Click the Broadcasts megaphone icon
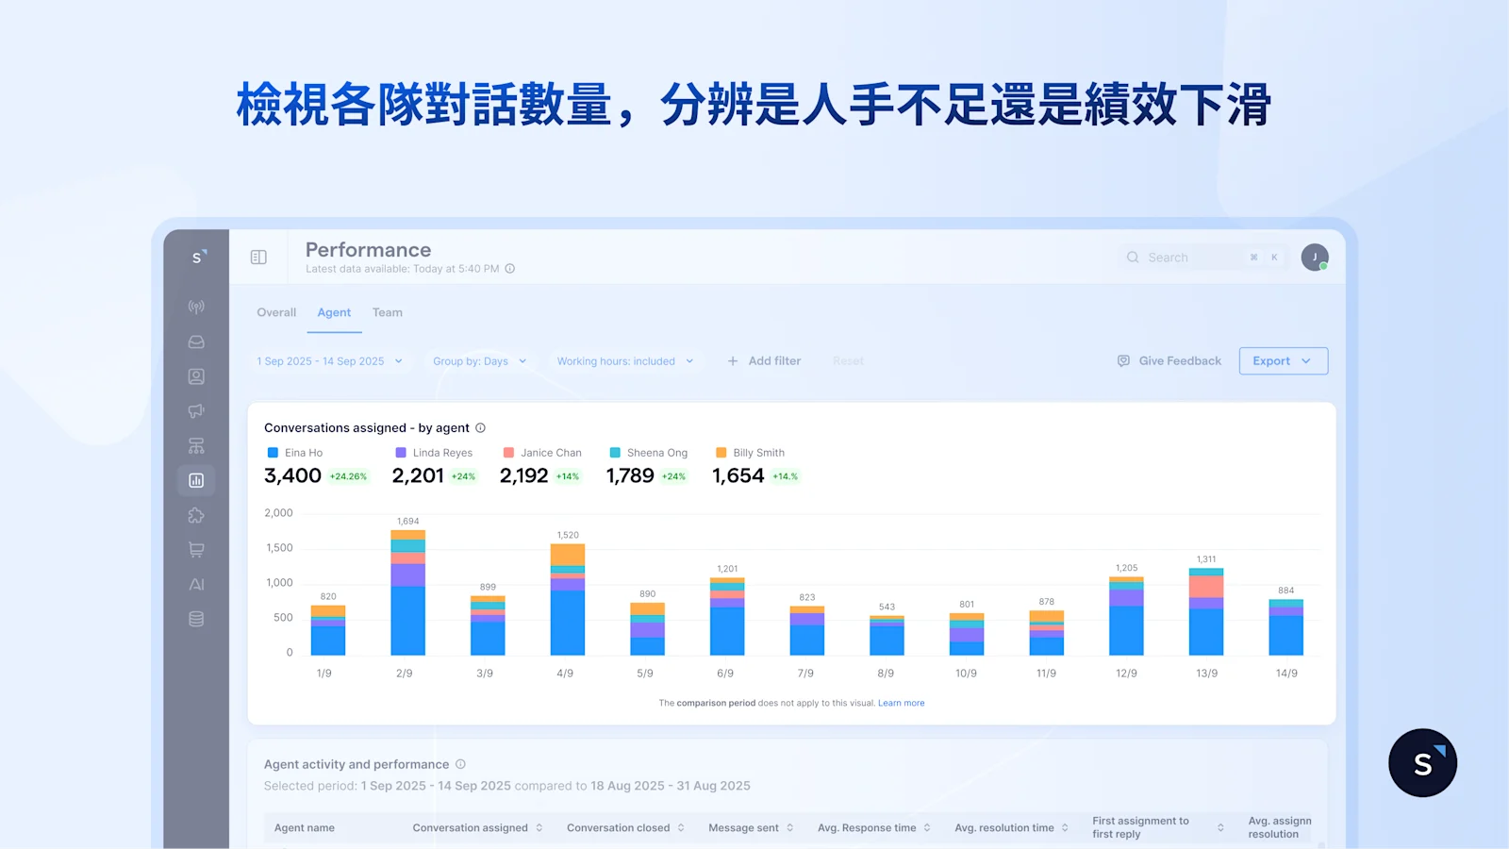 (196, 410)
